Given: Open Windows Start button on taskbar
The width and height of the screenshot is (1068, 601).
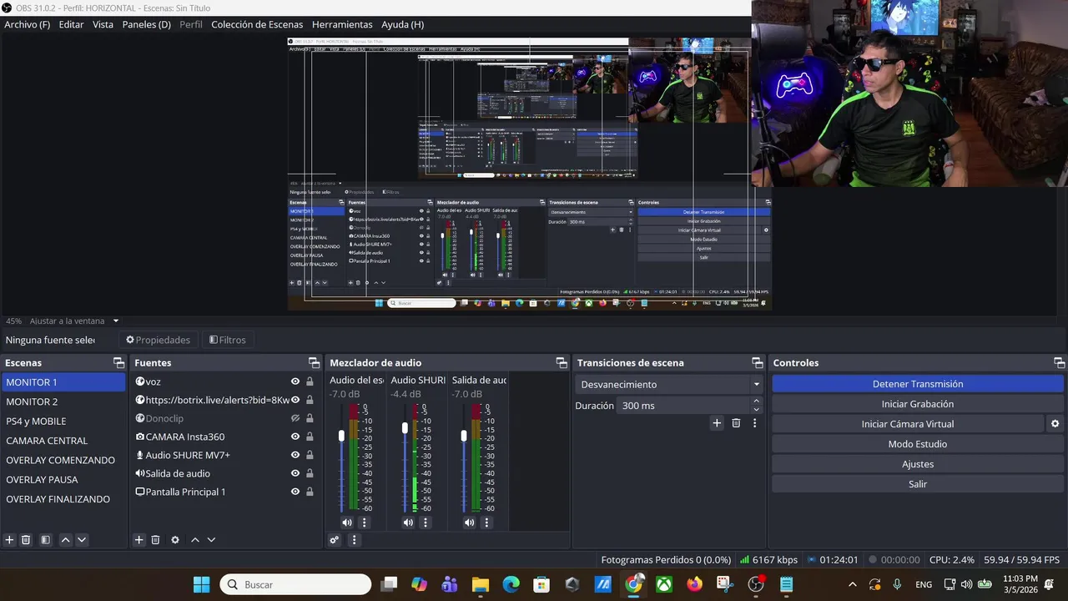Looking at the screenshot, I should click(202, 584).
